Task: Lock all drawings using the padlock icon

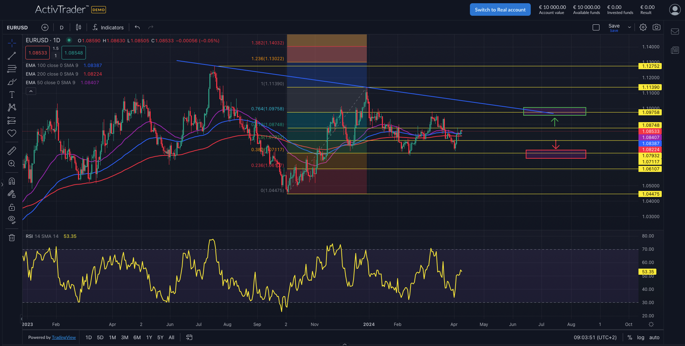Action: click(x=12, y=207)
